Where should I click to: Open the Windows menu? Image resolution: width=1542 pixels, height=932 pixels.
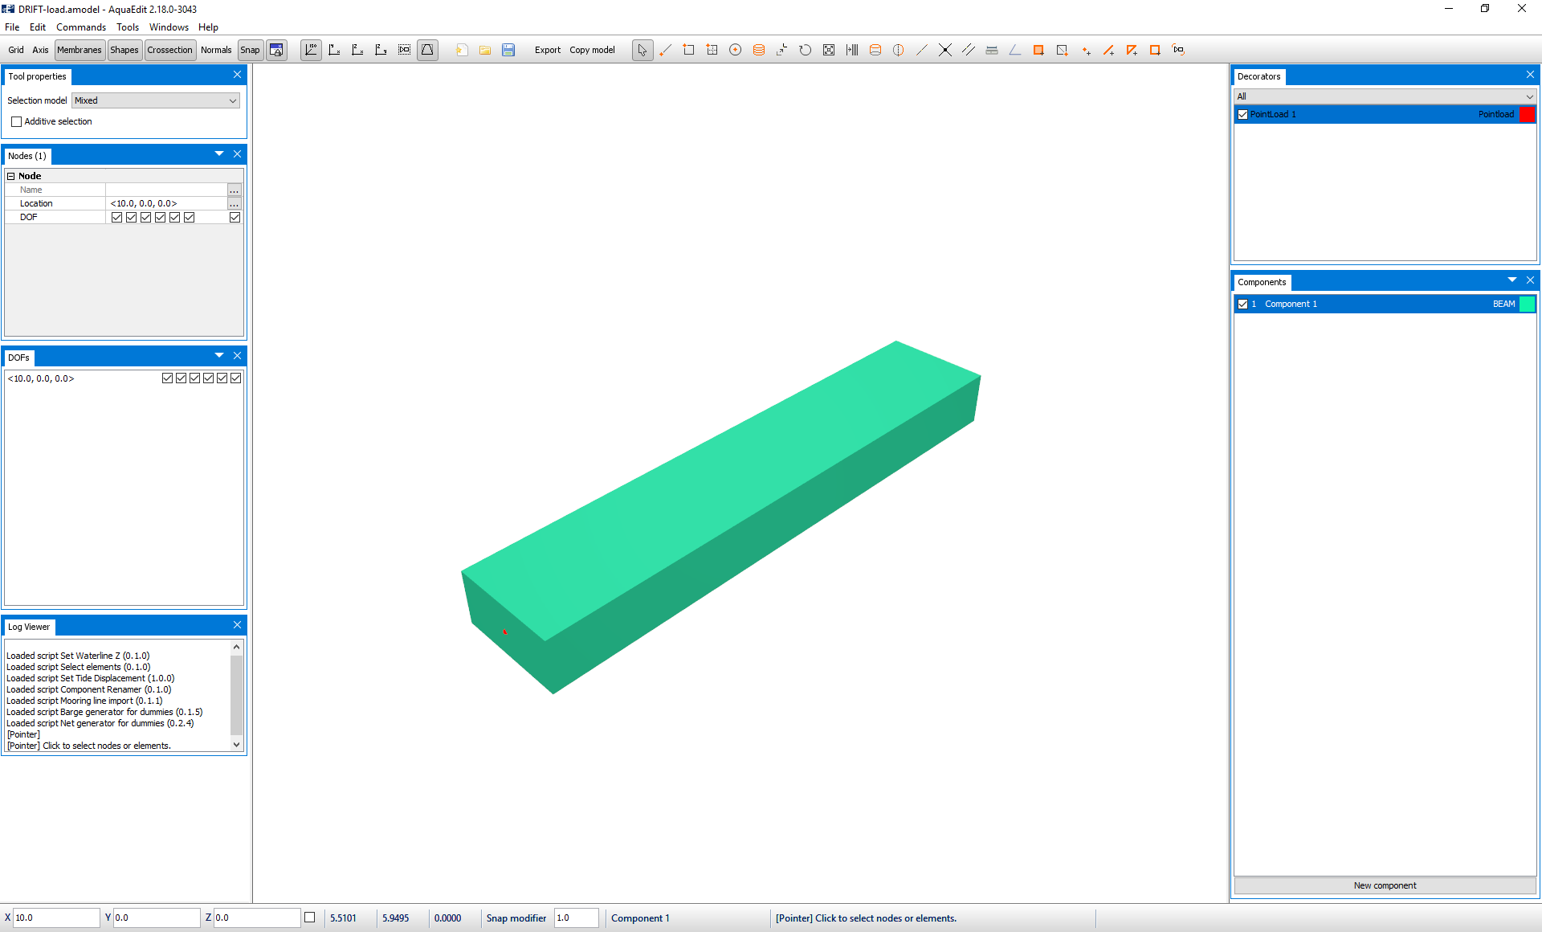pos(169,27)
